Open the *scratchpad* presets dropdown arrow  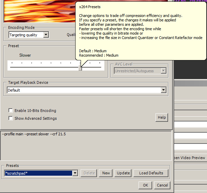pyautogui.click(x=75, y=173)
